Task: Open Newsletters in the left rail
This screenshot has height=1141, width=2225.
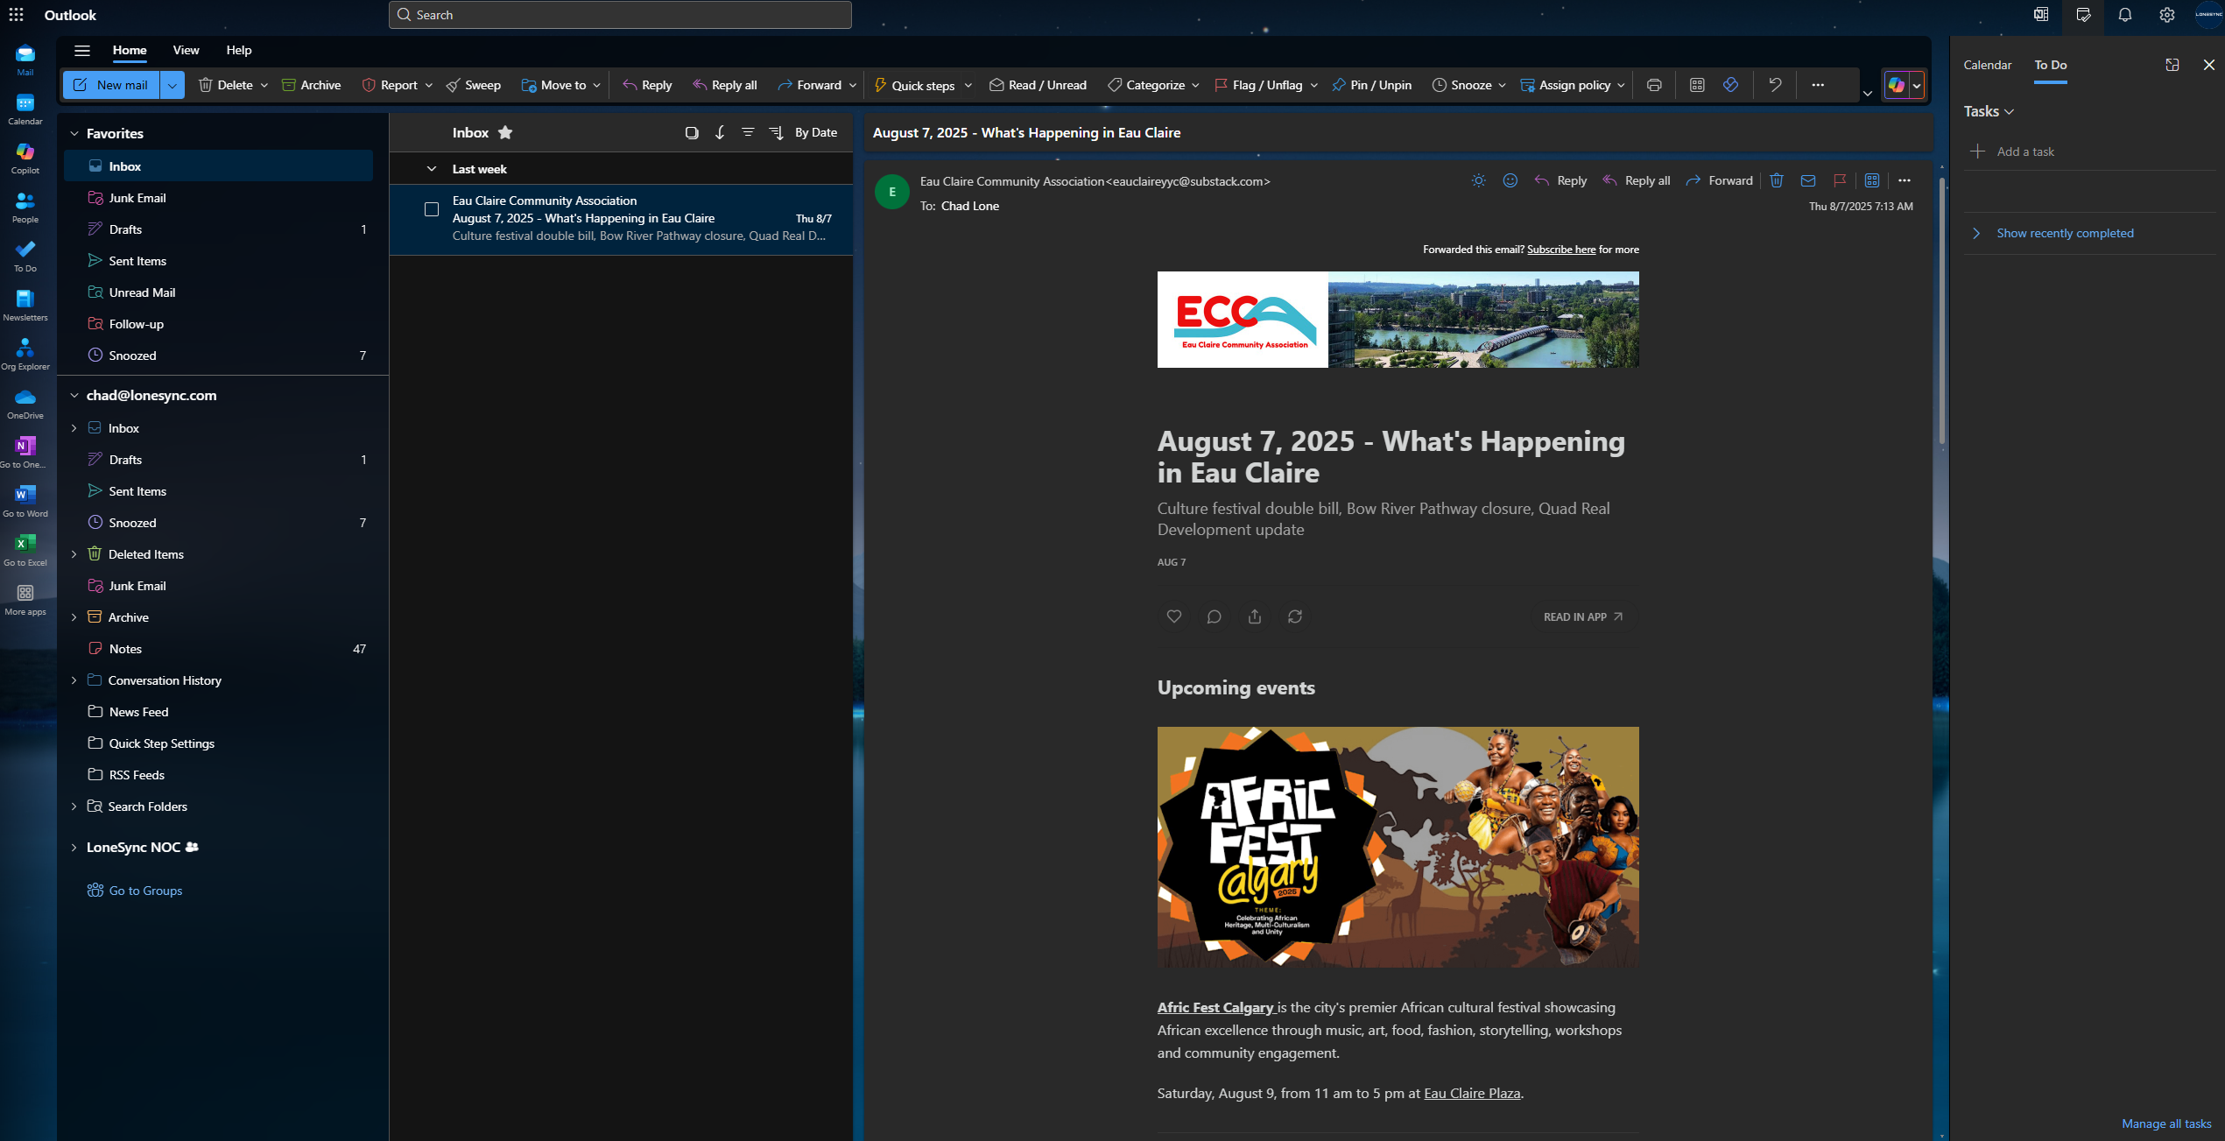Action: click(25, 305)
